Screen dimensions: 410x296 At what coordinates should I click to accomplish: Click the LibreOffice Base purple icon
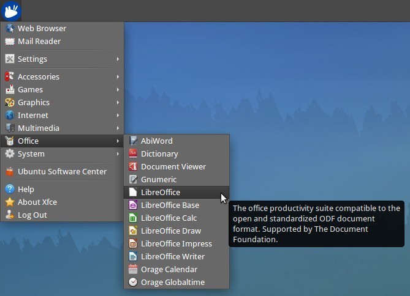[133, 205]
